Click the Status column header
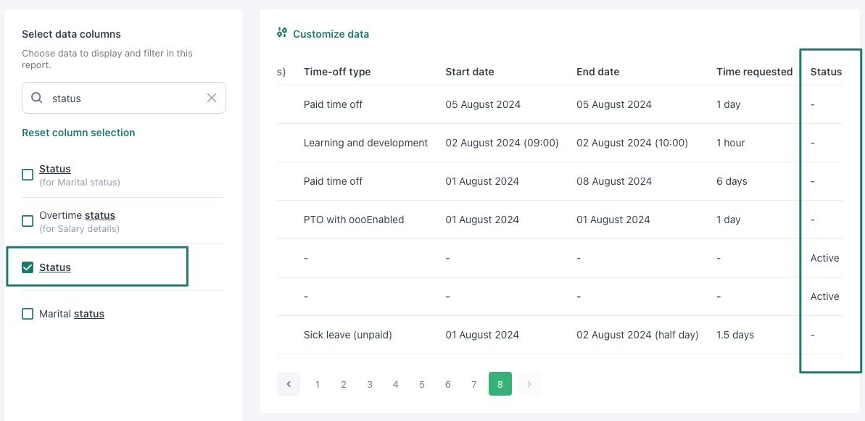This screenshot has width=865, height=421. pyautogui.click(x=826, y=72)
